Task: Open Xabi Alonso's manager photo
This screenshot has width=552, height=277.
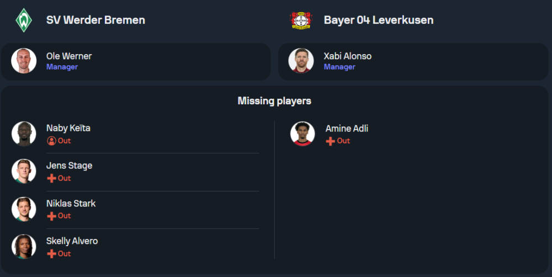Action: click(301, 61)
